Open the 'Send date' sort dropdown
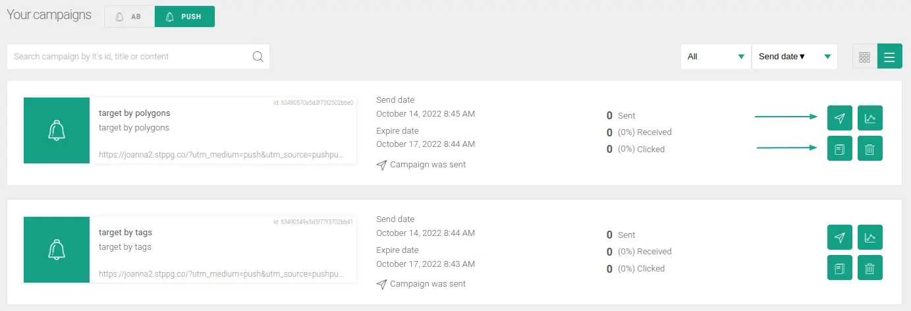The image size is (911, 311). [x=794, y=57]
